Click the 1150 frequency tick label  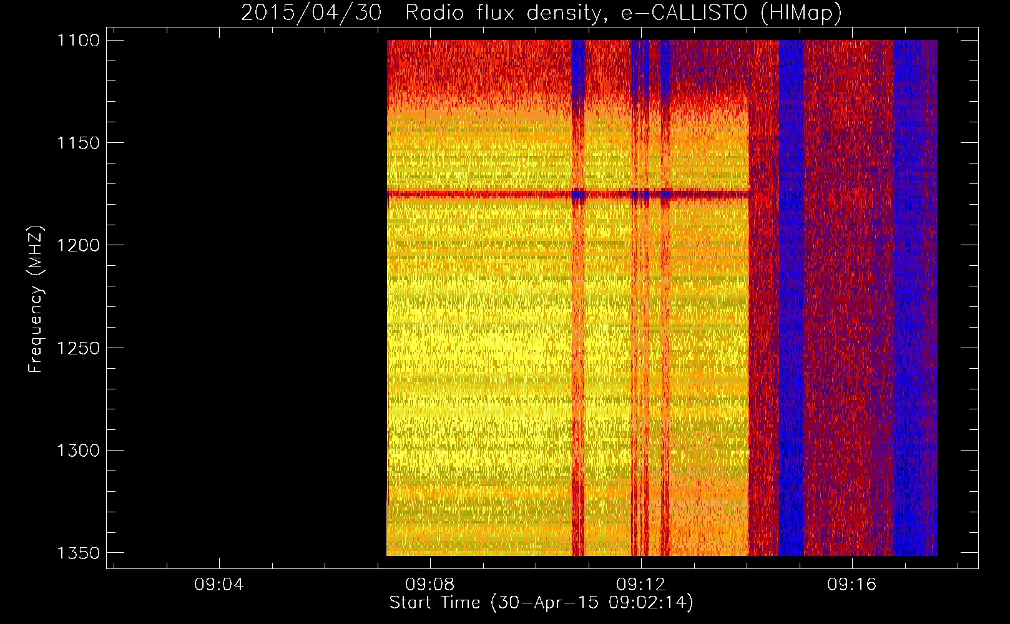[x=78, y=143]
